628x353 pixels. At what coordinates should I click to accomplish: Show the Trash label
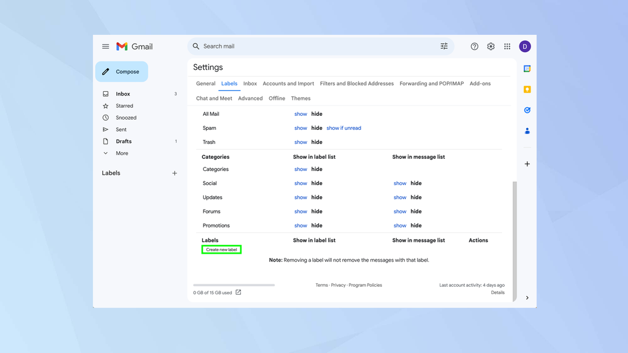301,142
